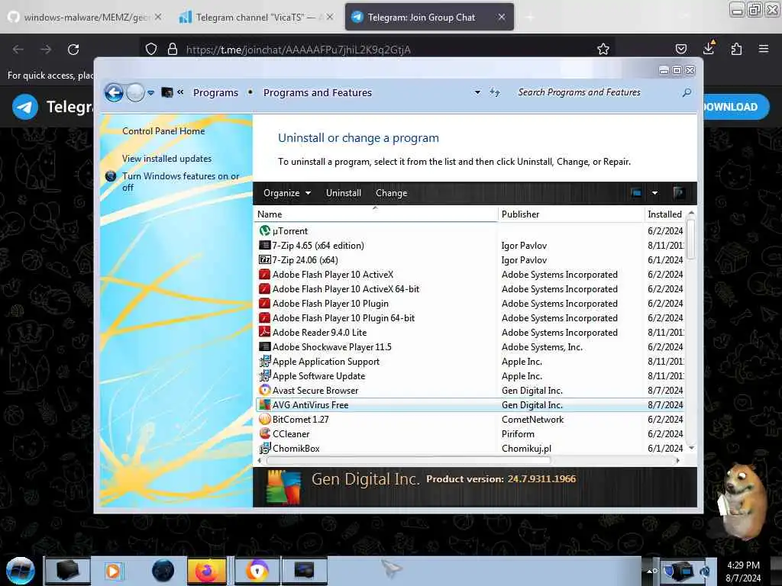The image size is (782, 586).
Task: Open Firefox from the taskbar
Action: point(206,571)
